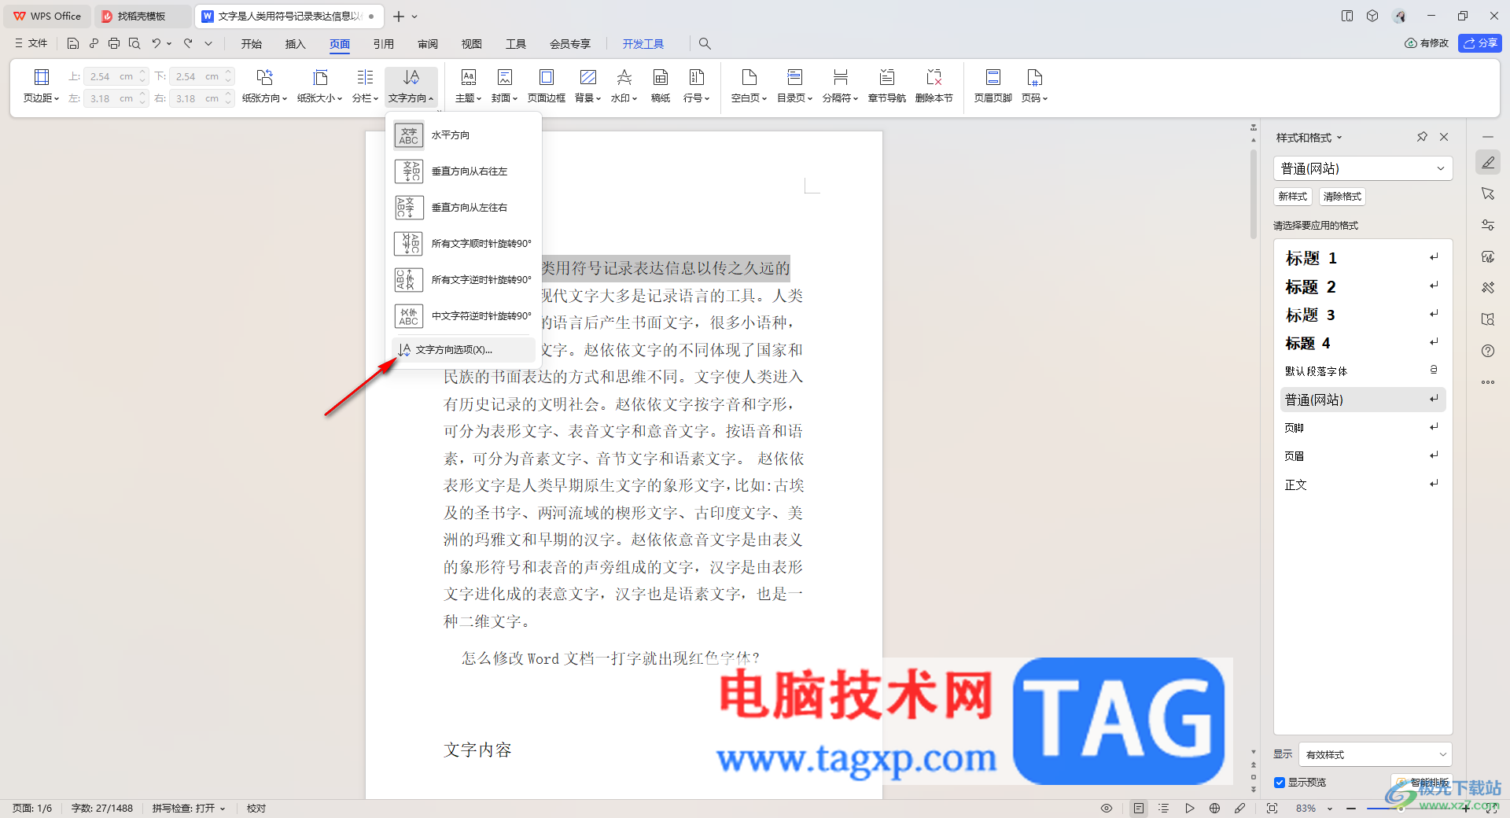Viewport: 1510px width, 818px height.
Task: Toggle the Show Preview checkbox
Action: (1279, 783)
